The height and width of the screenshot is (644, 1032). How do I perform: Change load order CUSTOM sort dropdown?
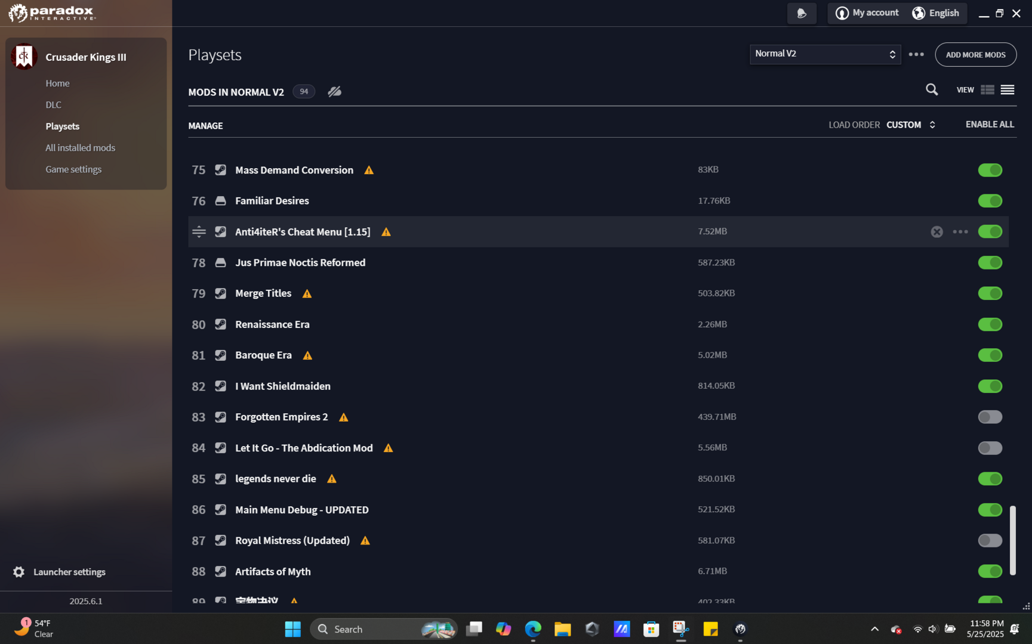click(911, 125)
